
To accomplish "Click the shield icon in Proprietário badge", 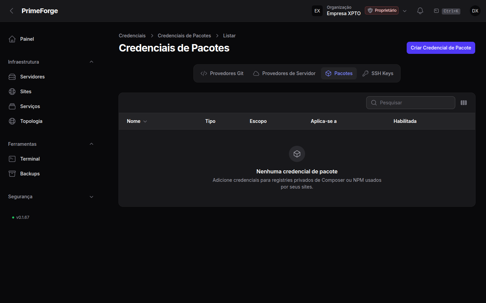I will coord(370,10).
